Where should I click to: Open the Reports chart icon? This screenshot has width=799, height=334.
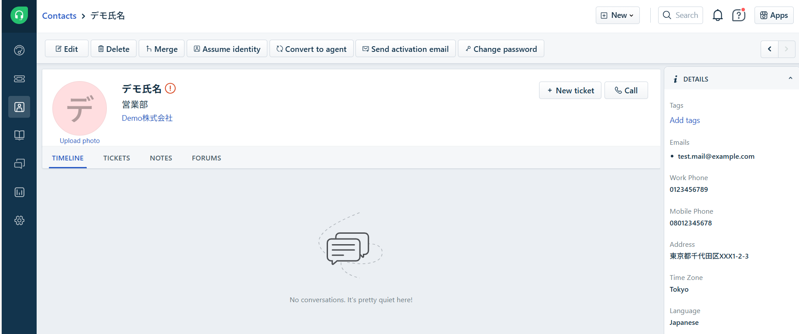[x=19, y=192]
